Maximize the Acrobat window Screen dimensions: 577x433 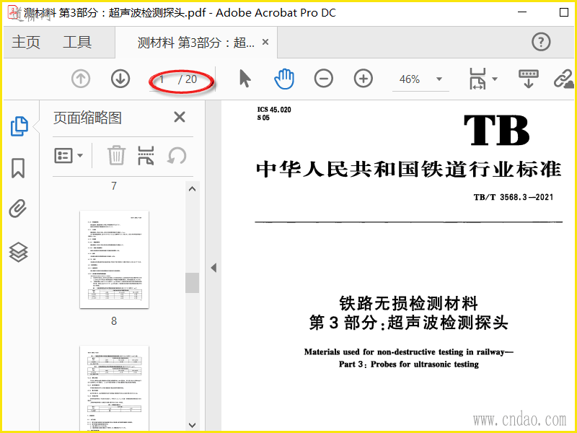(564, 12)
